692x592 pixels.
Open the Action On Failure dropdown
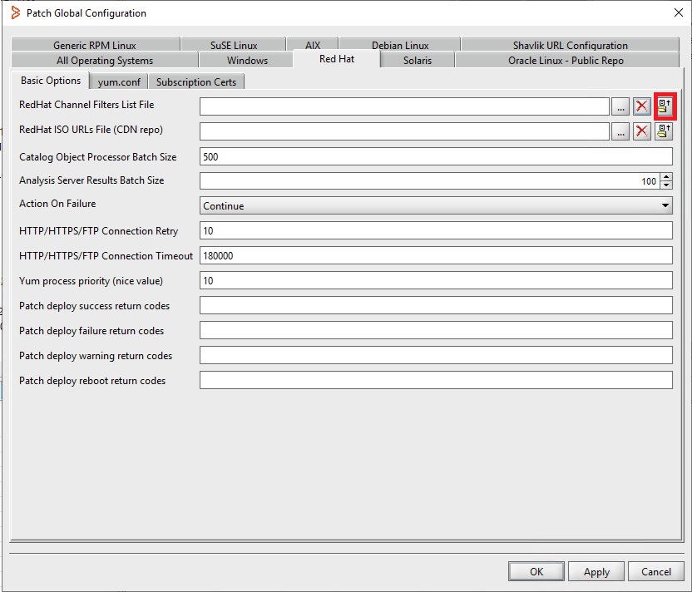click(436, 206)
